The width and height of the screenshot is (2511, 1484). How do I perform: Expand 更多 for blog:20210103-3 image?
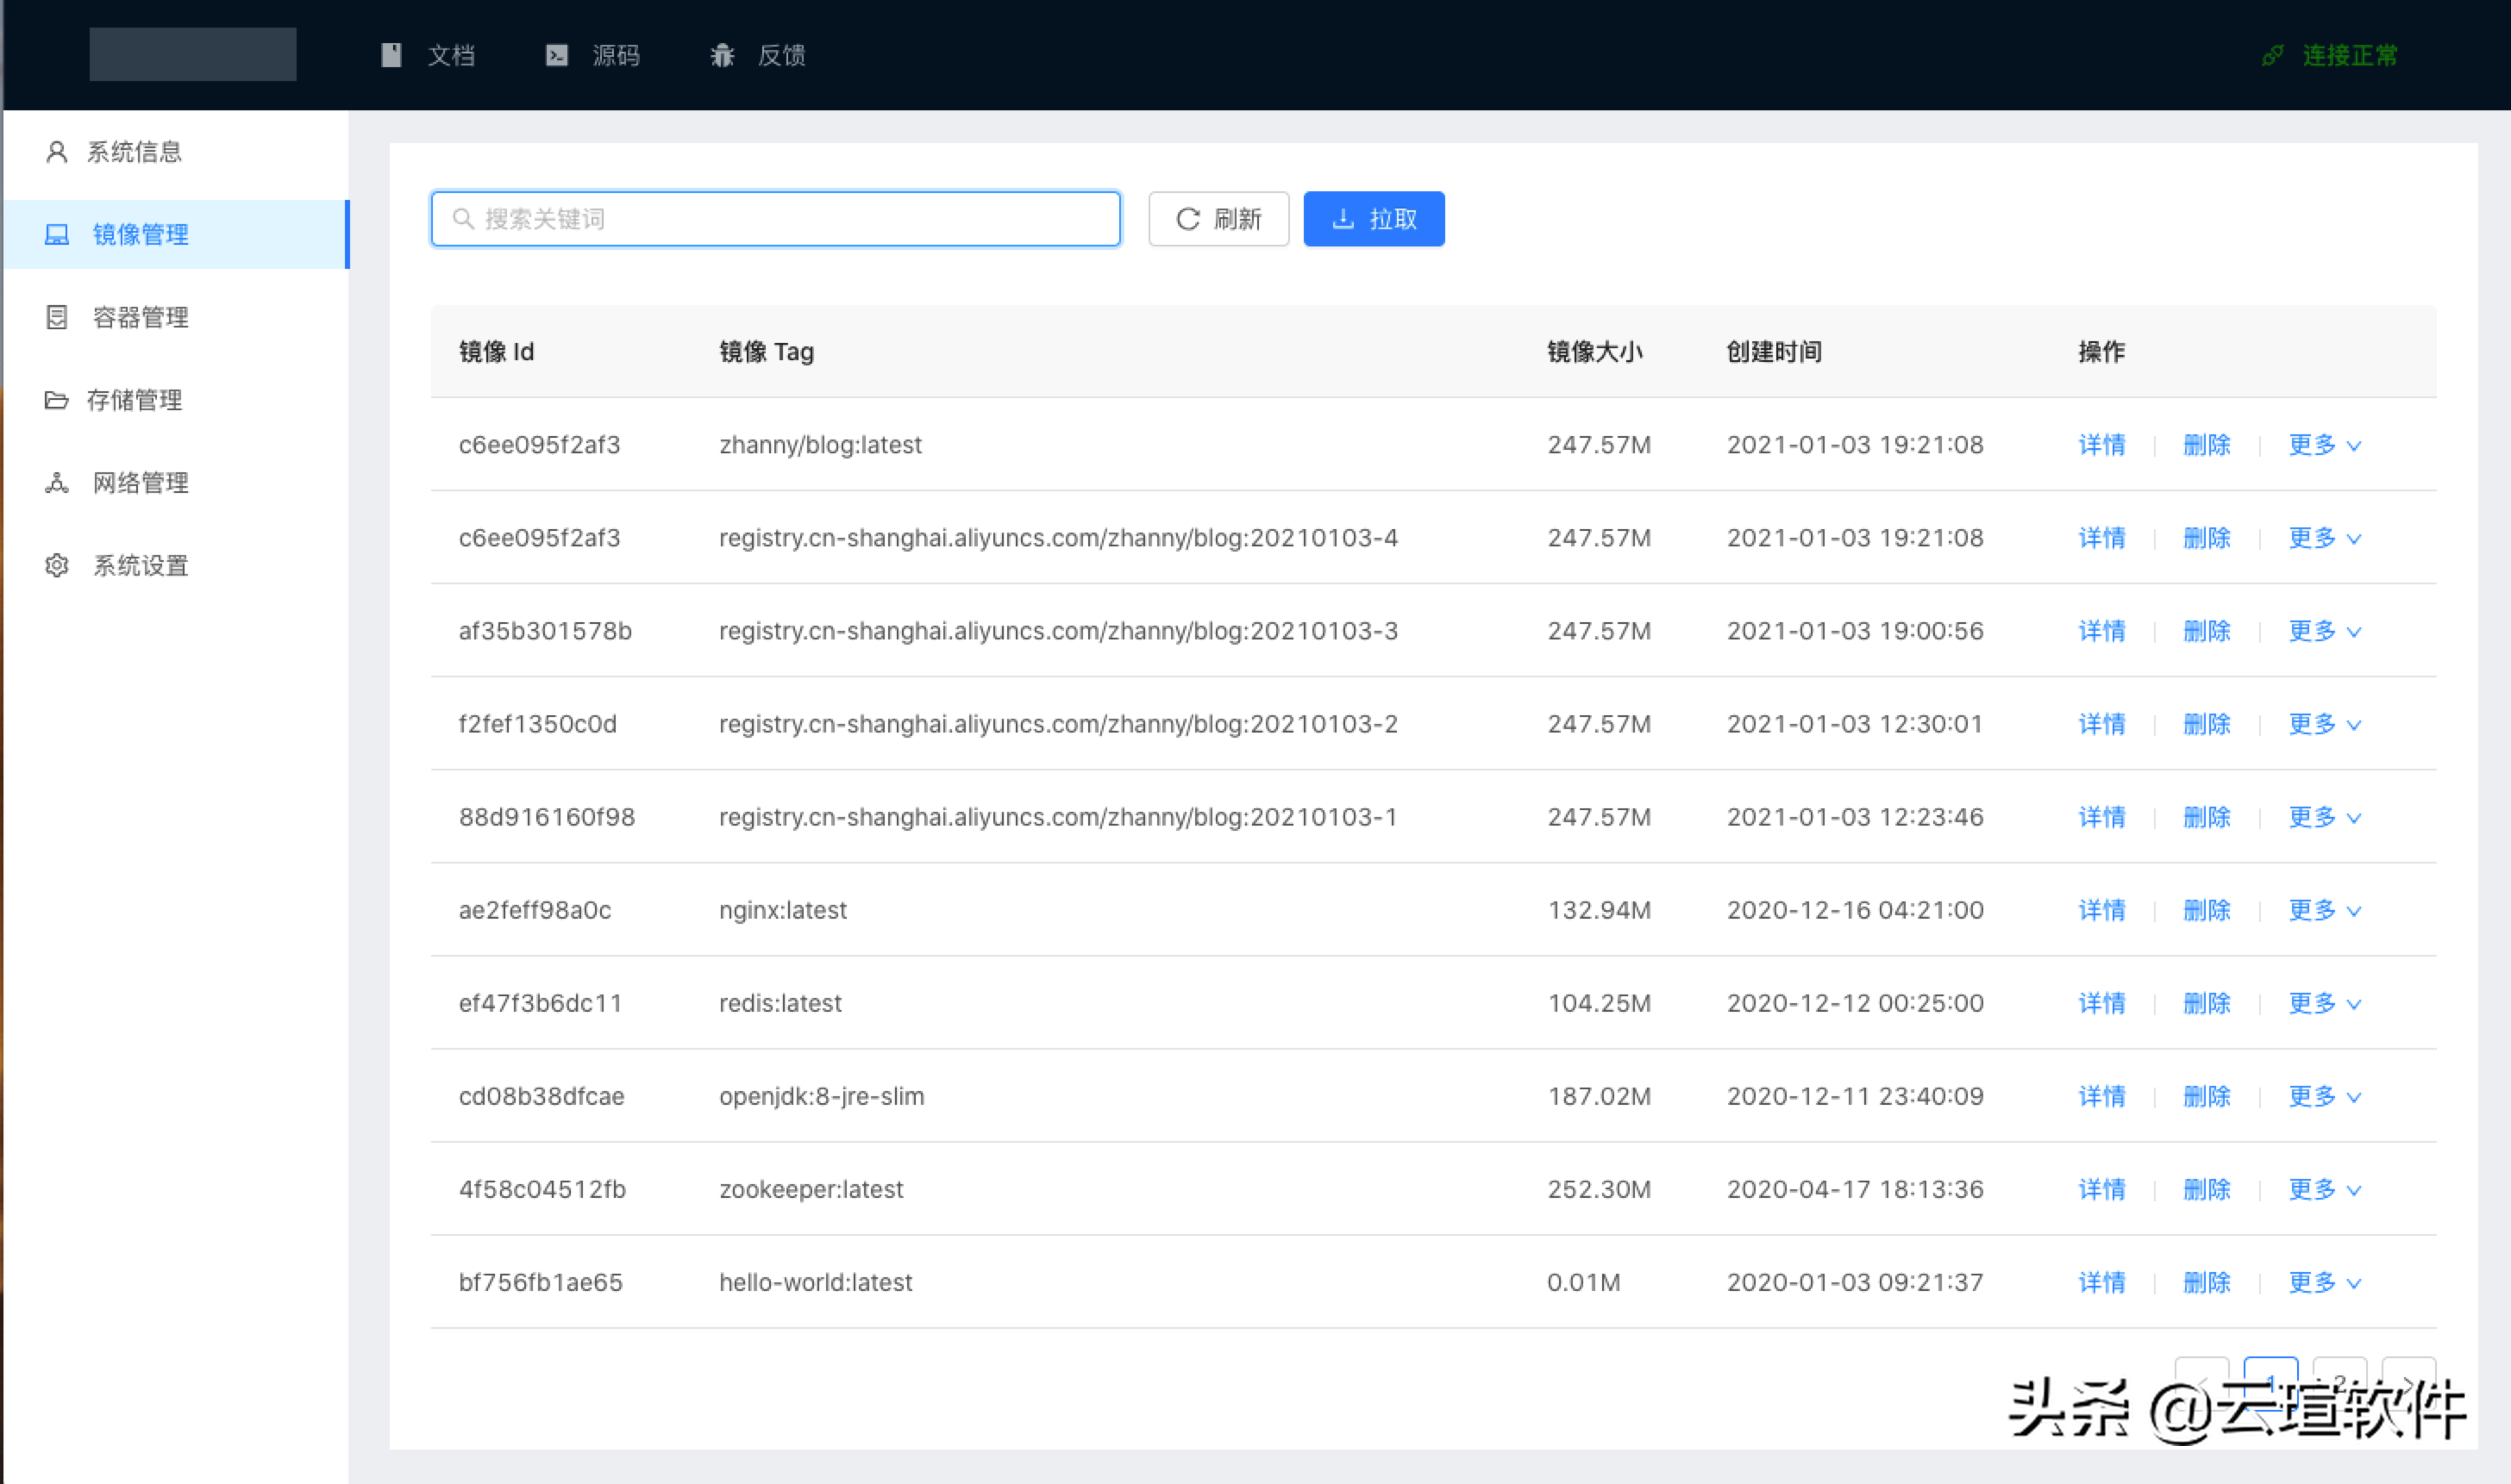pos(2325,631)
